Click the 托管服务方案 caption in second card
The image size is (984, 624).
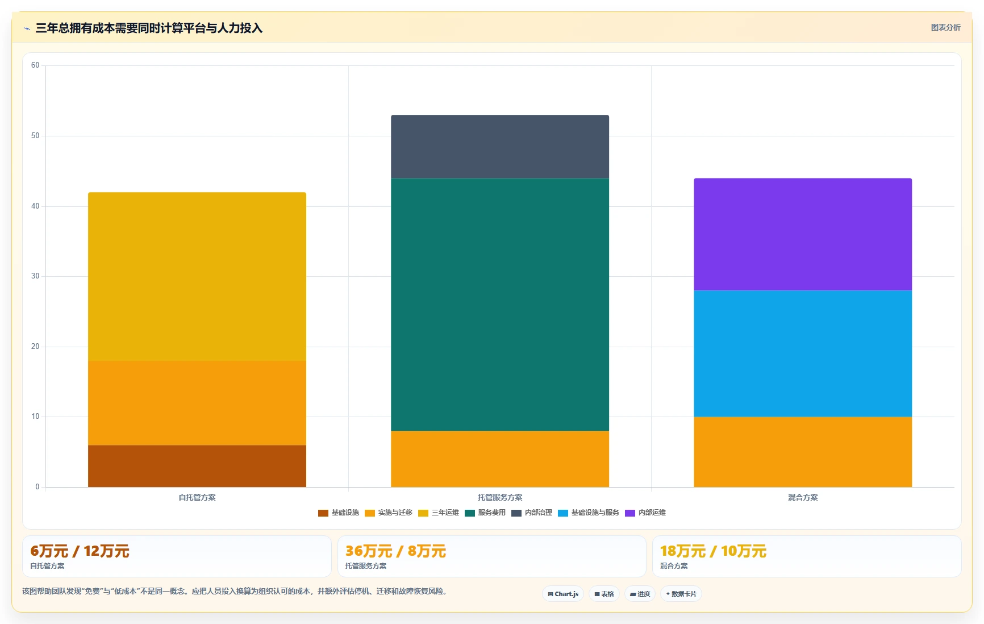pos(366,566)
